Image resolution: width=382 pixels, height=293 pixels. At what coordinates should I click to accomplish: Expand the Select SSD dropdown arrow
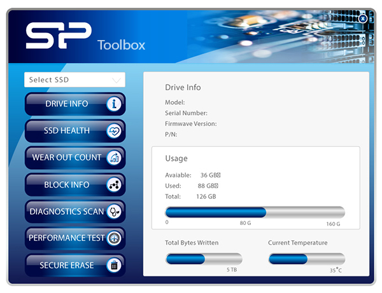click(117, 80)
